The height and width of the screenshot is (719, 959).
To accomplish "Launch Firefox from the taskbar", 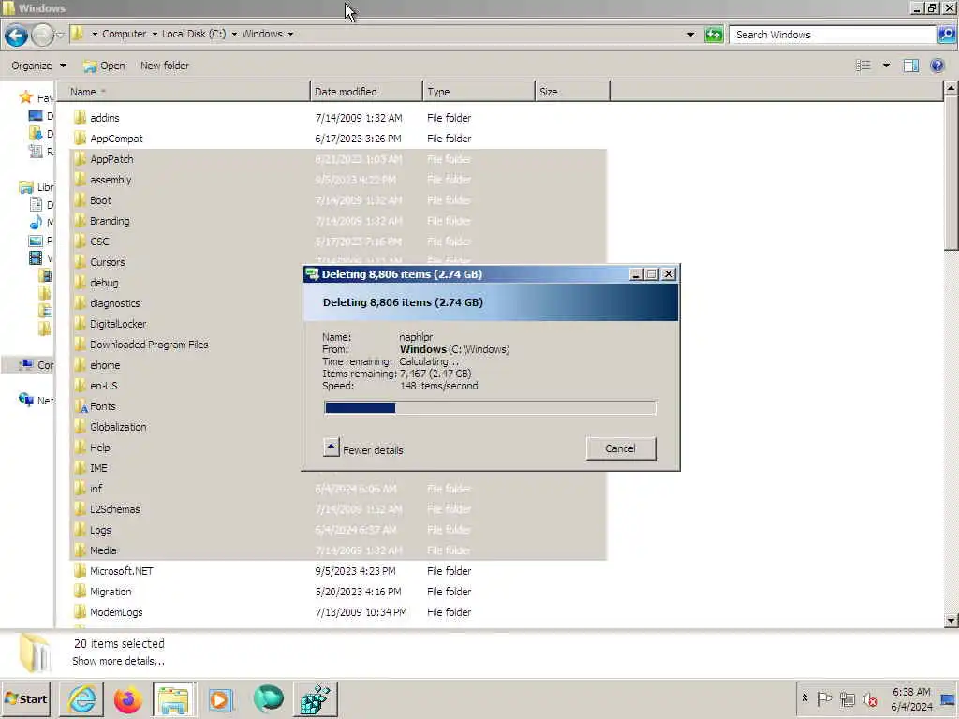I will pyautogui.click(x=127, y=698).
